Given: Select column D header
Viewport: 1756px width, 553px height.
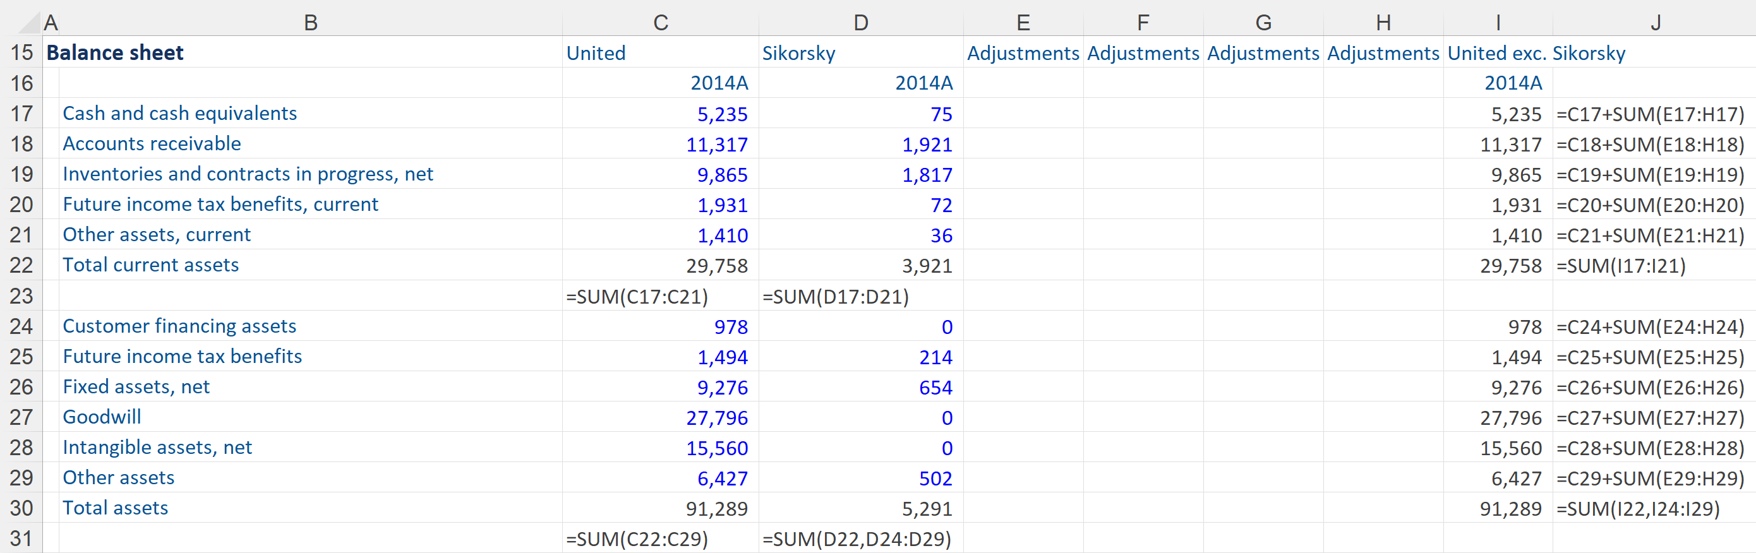Looking at the screenshot, I should click(860, 23).
